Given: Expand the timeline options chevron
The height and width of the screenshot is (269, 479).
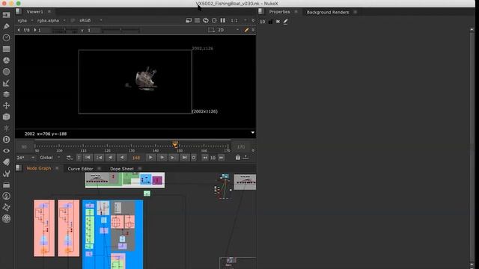Looking at the screenshot, I should [253, 150].
